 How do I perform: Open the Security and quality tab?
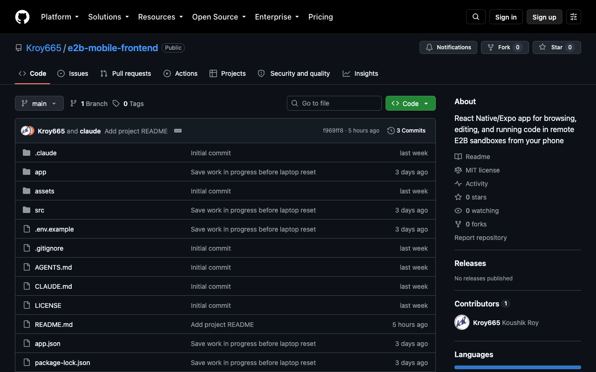pos(294,73)
